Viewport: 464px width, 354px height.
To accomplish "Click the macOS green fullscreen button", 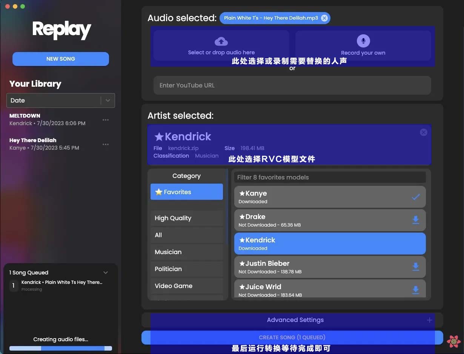I will click(x=23, y=6).
